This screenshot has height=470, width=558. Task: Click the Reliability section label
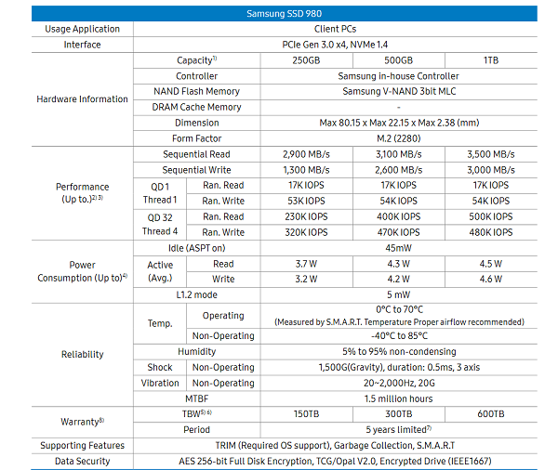tap(82, 355)
